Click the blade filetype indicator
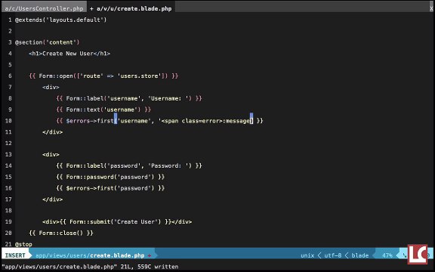Image resolution: width=435 pixels, height=272 pixels. [359, 255]
